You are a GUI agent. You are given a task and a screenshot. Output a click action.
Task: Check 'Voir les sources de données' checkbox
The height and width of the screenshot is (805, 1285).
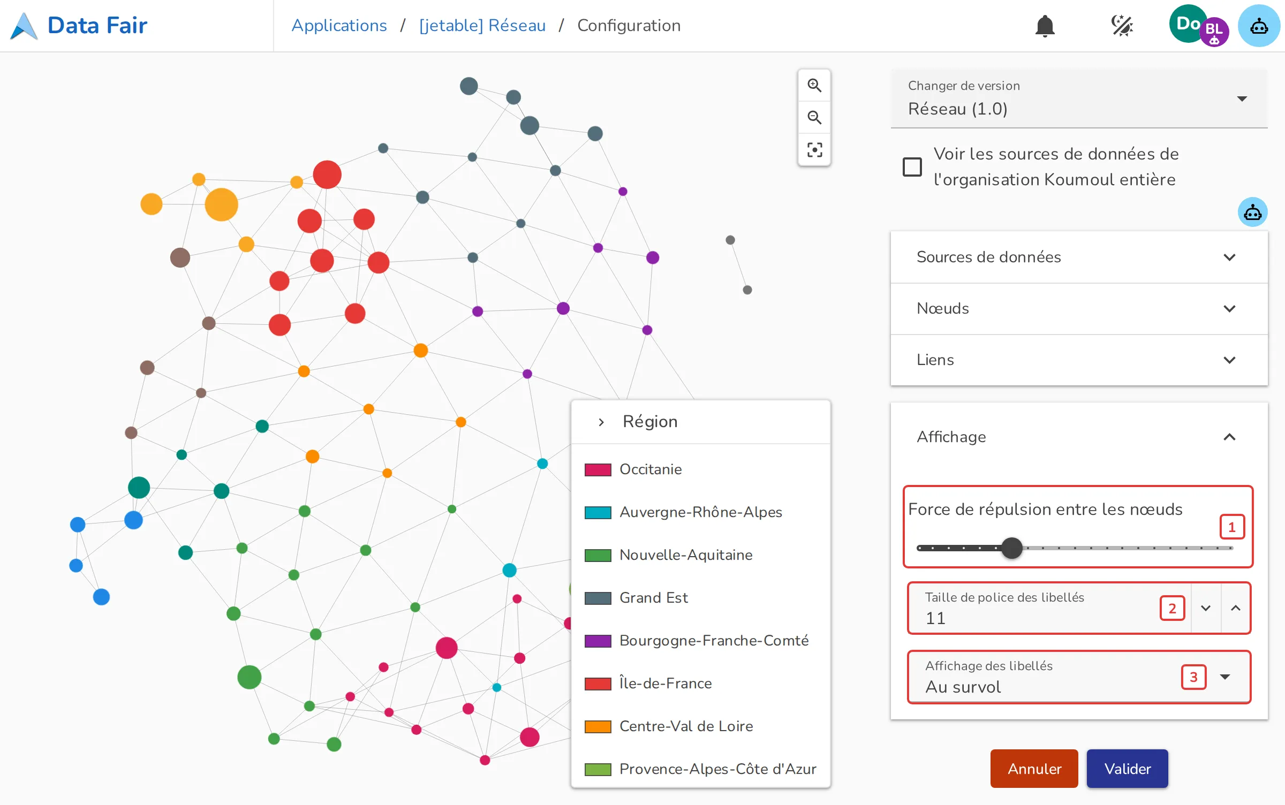912,166
